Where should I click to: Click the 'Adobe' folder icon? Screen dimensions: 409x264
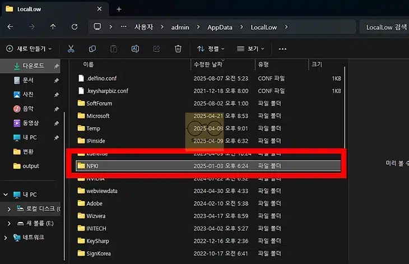click(x=81, y=203)
